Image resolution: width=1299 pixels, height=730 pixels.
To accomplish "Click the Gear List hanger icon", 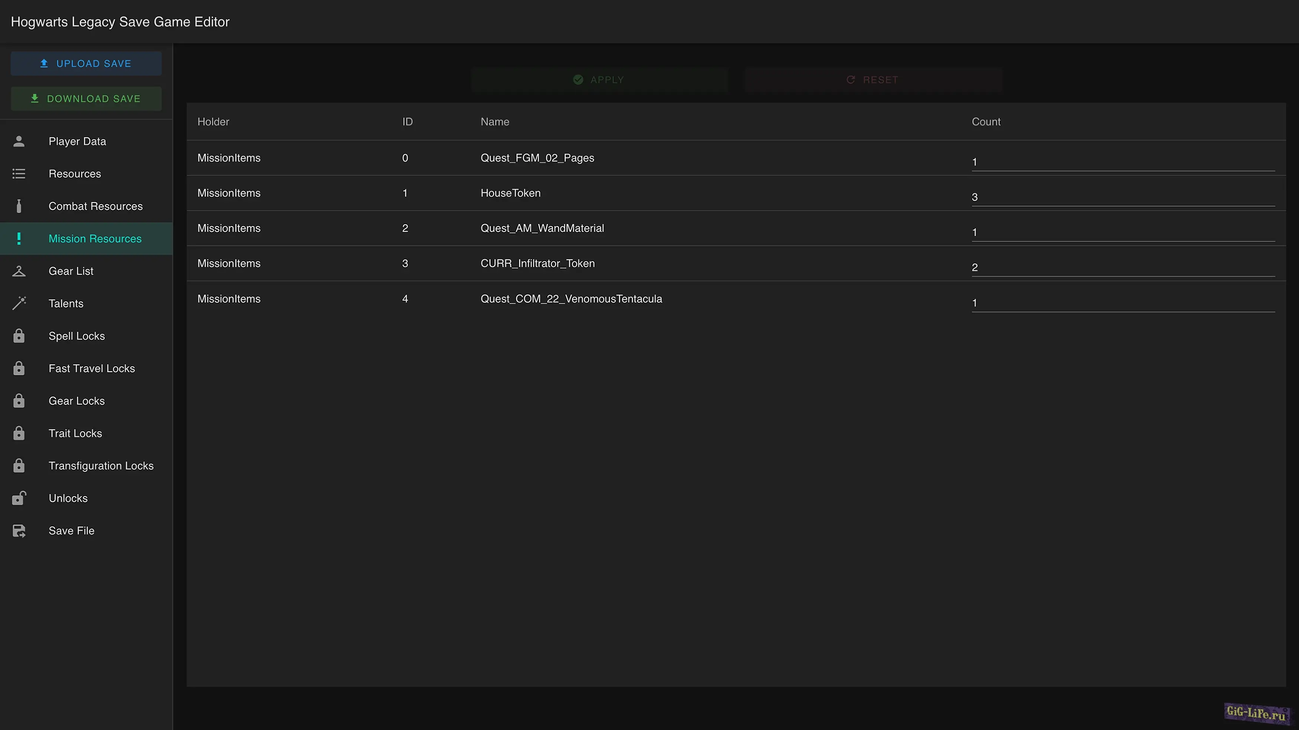I will pos(19,271).
